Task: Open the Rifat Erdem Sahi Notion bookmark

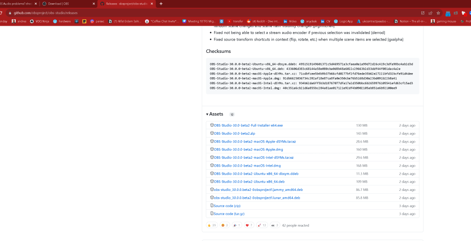Action: tap(126, 21)
